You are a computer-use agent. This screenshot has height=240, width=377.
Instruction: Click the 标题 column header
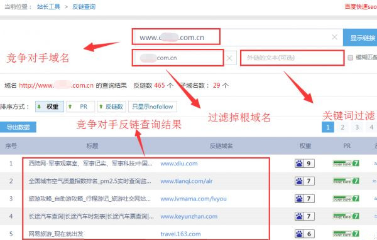(92, 146)
